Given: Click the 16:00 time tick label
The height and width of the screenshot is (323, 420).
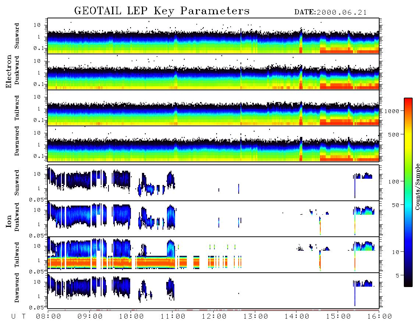Looking at the screenshot, I should pos(380,316).
